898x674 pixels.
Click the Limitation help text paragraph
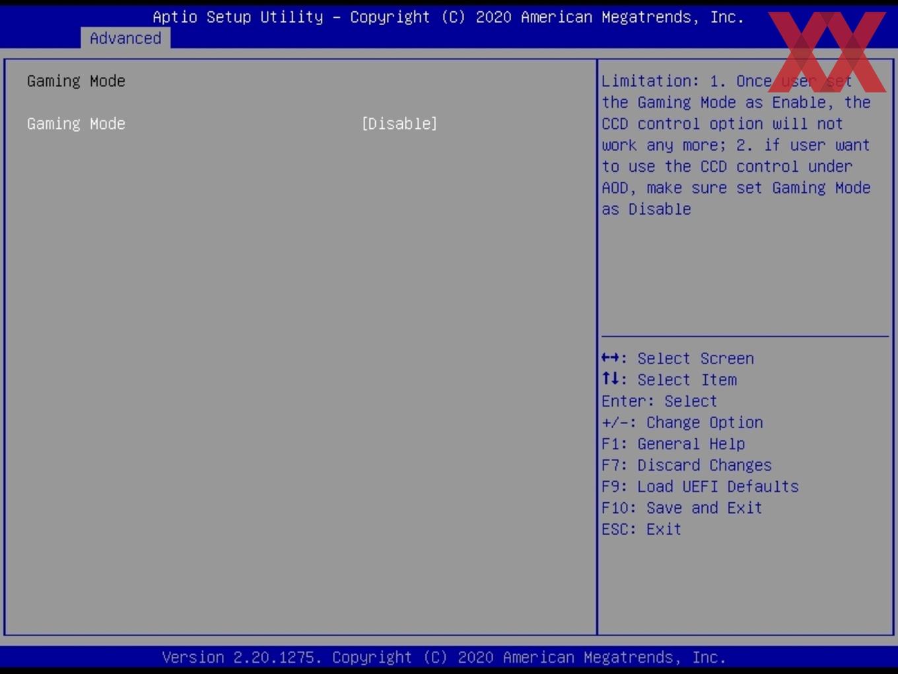pyautogui.click(x=736, y=145)
